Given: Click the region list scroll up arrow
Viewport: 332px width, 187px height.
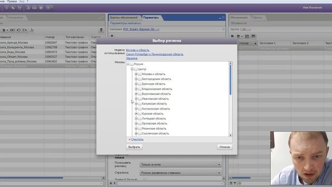Looking at the screenshot, I should [230, 63].
